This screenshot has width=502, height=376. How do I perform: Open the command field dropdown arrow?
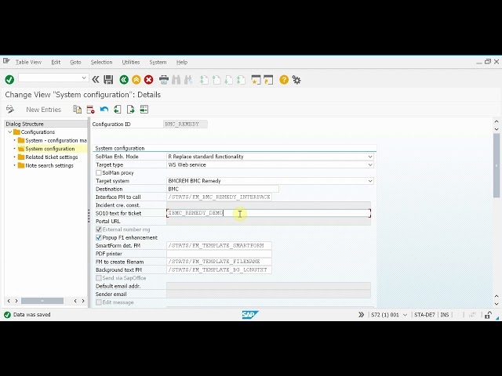click(84, 78)
